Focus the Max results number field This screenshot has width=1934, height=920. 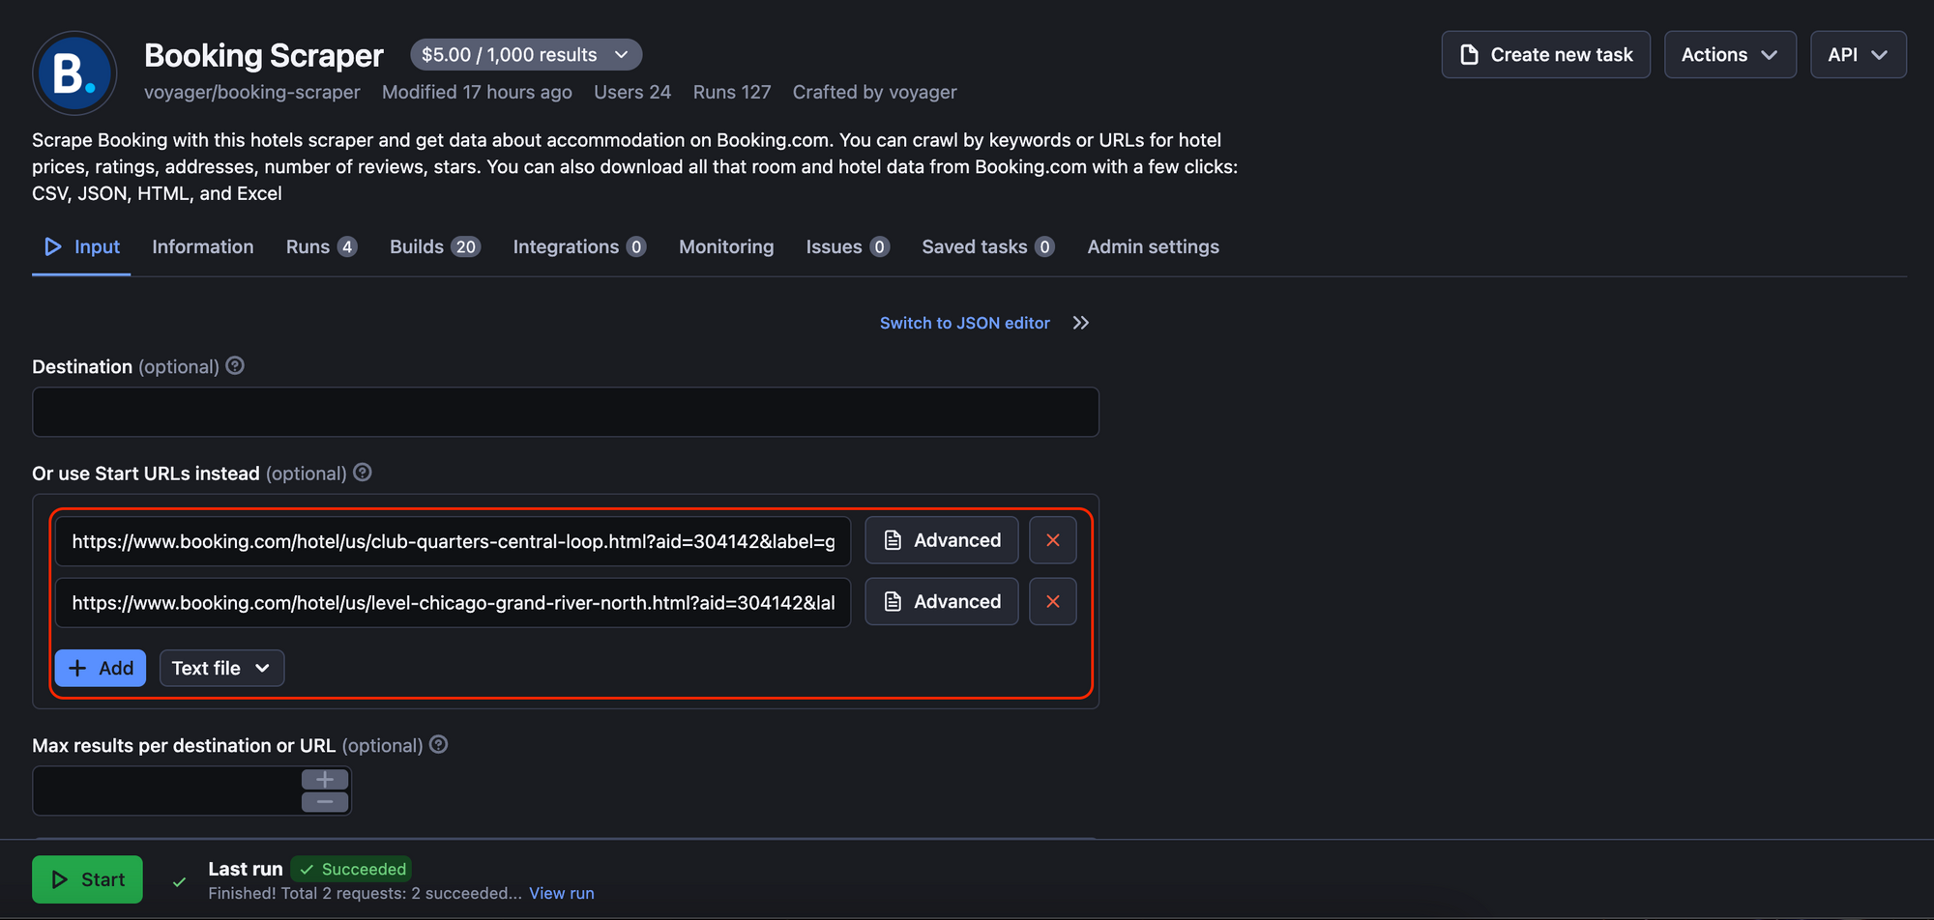tap(167, 791)
